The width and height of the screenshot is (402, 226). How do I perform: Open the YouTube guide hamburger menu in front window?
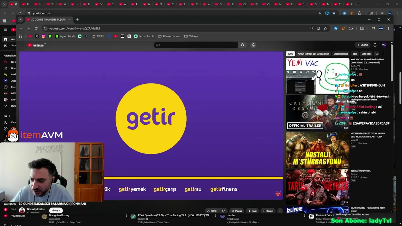[x=22, y=45]
